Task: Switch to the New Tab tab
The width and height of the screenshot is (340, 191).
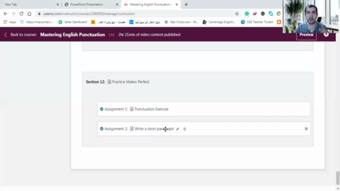Action: (x=11, y=4)
